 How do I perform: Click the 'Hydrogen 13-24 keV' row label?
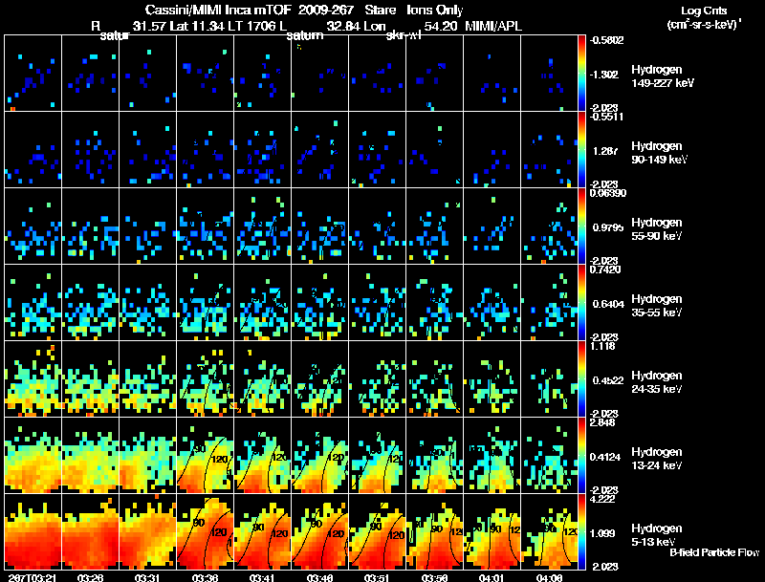[x=657, y=459]
